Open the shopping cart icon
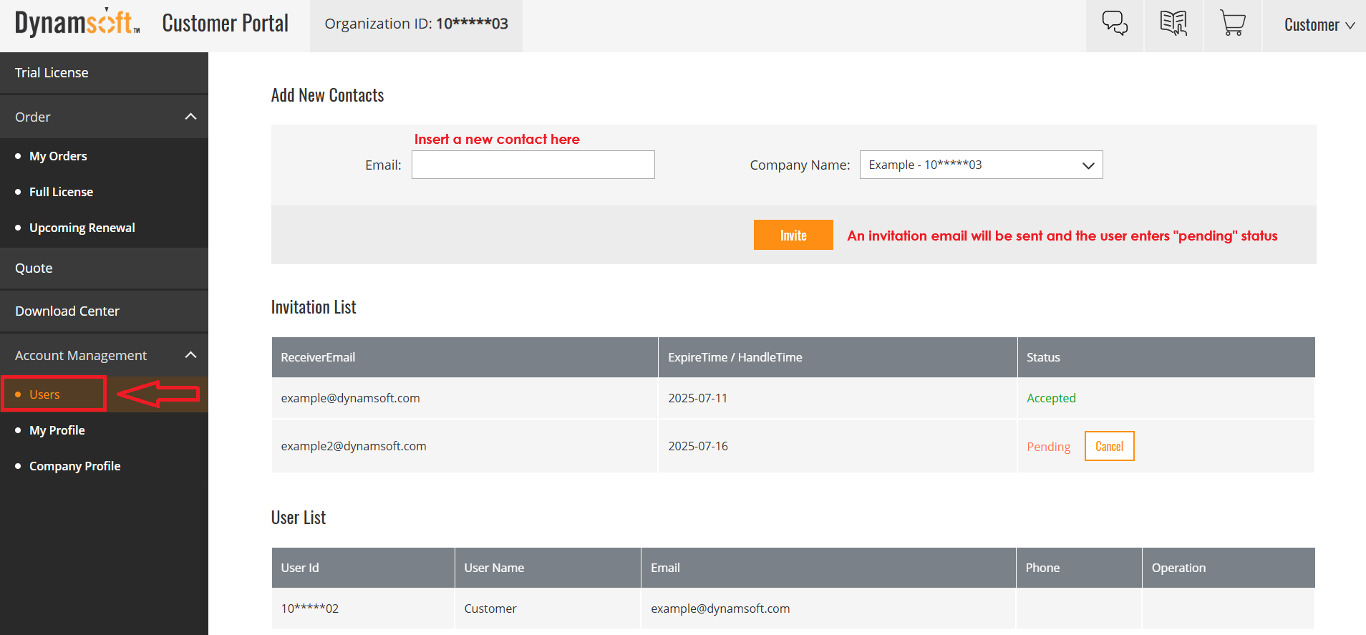This screenshot has width=1366, height=635. coord(1232,24)
